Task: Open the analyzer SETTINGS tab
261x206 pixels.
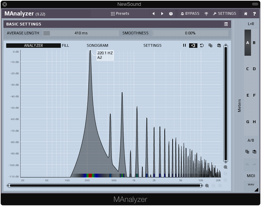Action: (152, 45)
